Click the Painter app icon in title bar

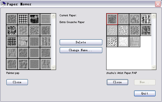(3, 4)
